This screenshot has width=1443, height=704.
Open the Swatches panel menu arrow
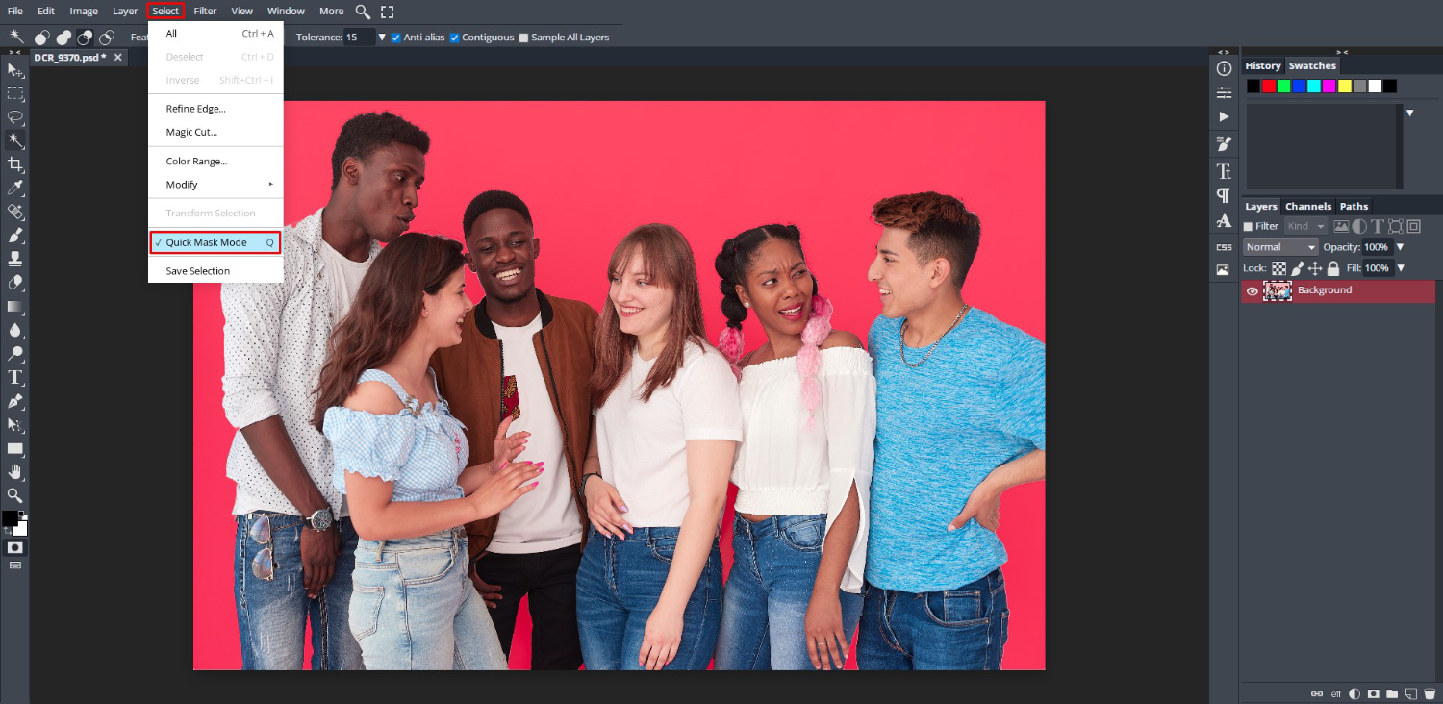(1409, 113)
